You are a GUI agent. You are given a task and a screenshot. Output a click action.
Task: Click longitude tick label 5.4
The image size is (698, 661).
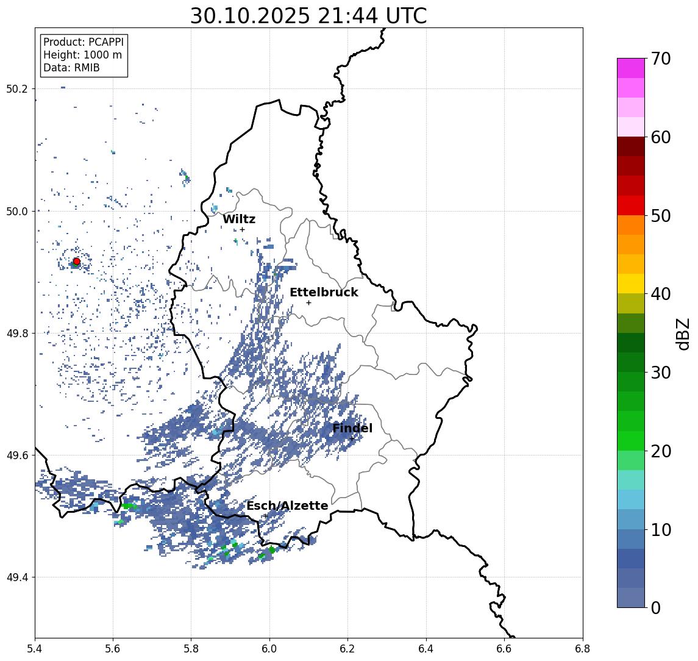35,649
